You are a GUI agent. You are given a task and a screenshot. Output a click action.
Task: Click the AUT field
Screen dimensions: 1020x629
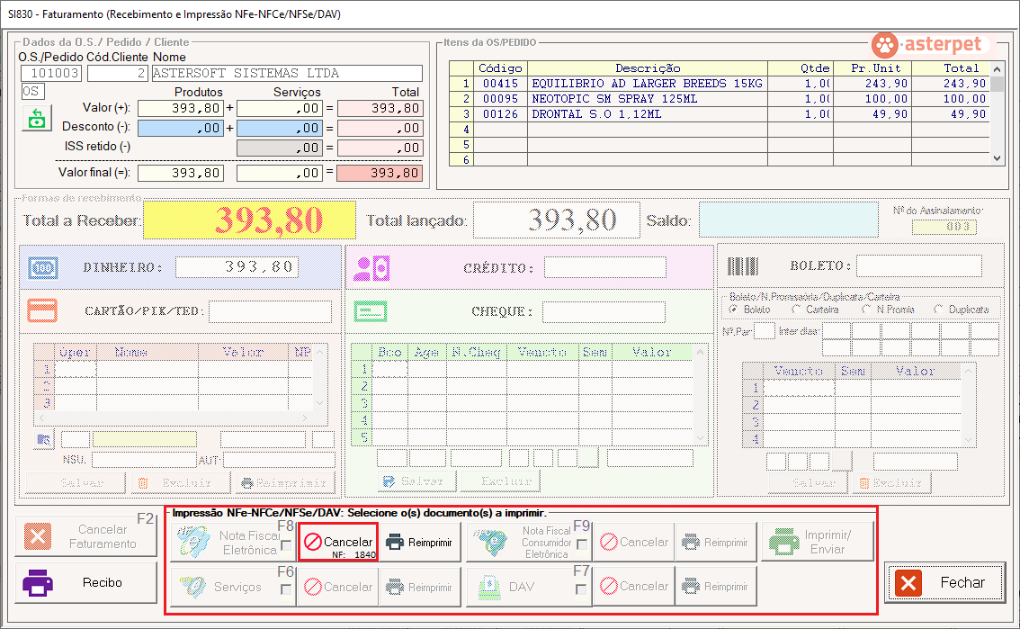pos(279,460)
